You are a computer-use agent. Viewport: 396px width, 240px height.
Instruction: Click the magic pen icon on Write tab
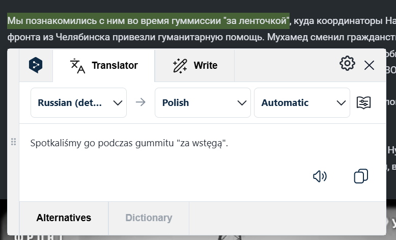coord(180,65)
